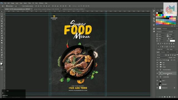Image resolution: width=178 pixels, height=100 pixels.
Task: Hide the Background layer
Action: [x=157, y=88]
